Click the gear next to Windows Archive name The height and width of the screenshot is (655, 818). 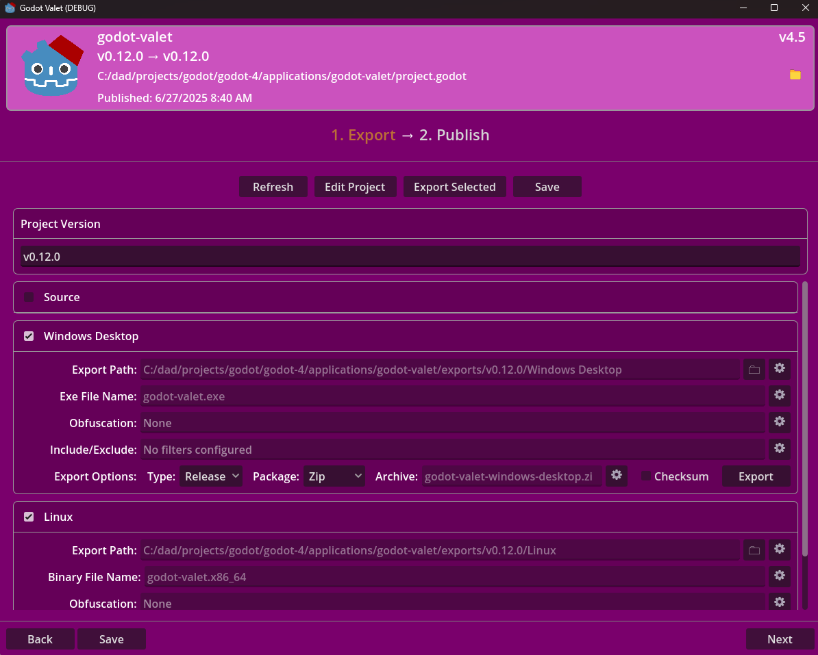point(616,475)
